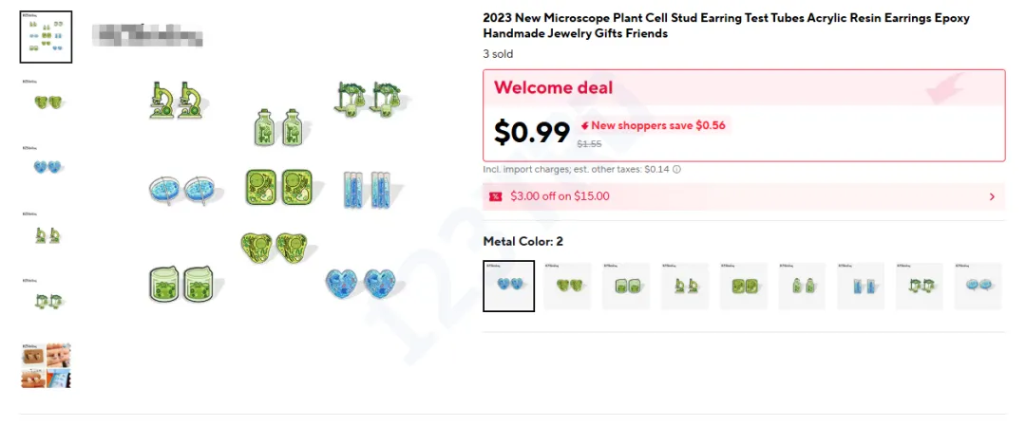Pick the blue test tube variant swatch
Screen dimensions: 1026x426
coord(862,286)
